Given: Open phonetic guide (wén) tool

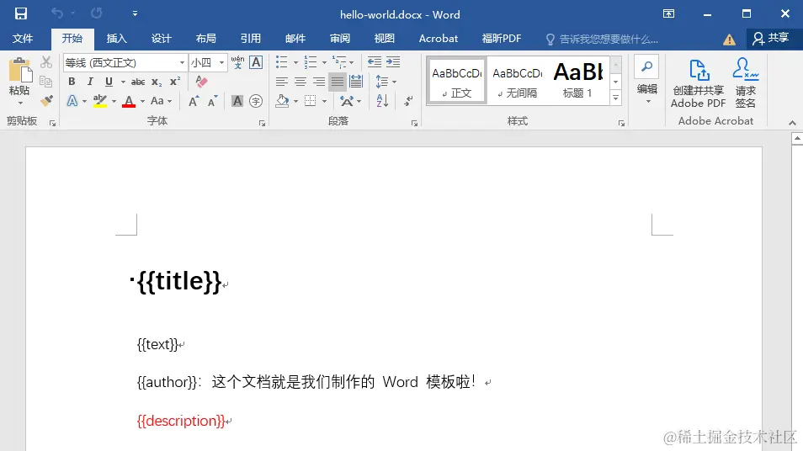Looking at the screenshot, I should 237,62.
